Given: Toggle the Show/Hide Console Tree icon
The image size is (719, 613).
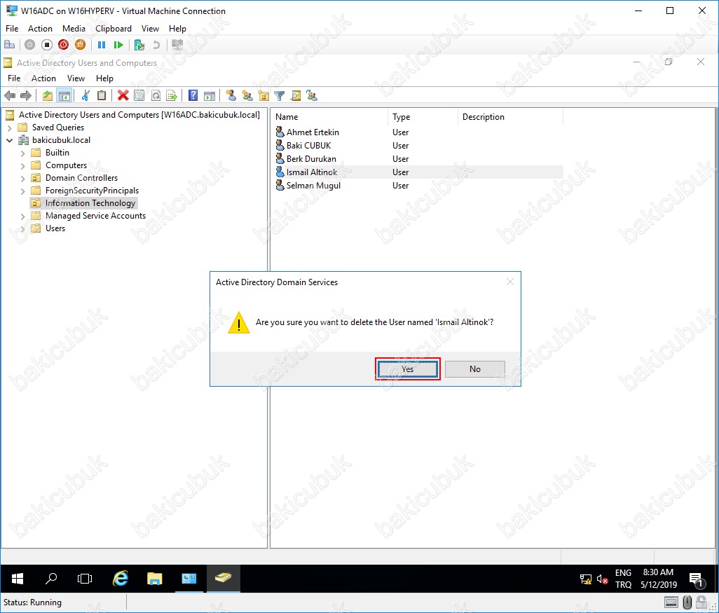Looking at the screenshot, I should [64, 95].
